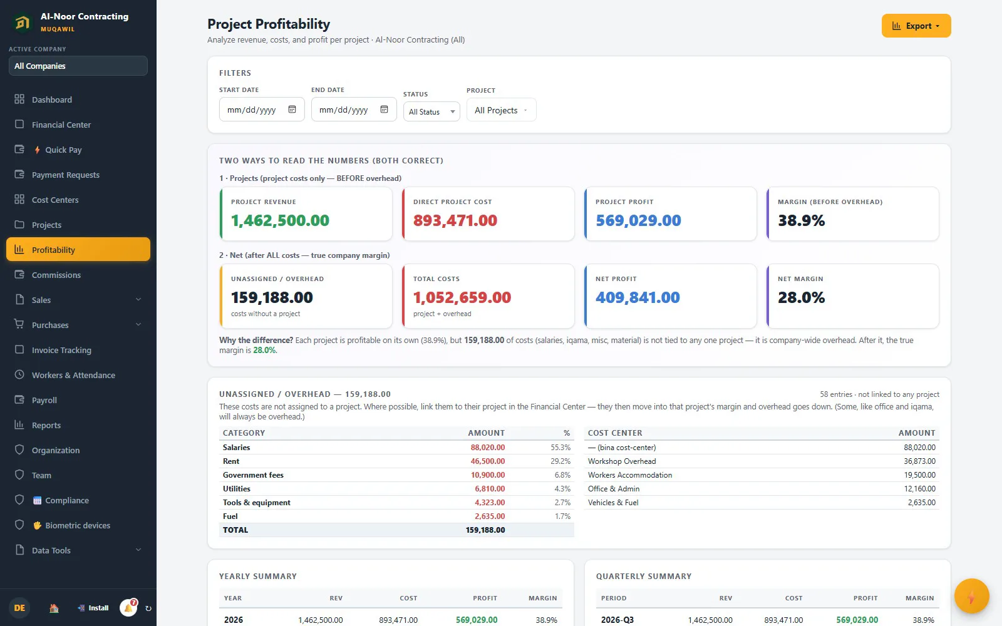Viewport: 1002px width, 626px height.
Task: Open the Start Date calendar picker icon
Action: [x=292, y=110]
